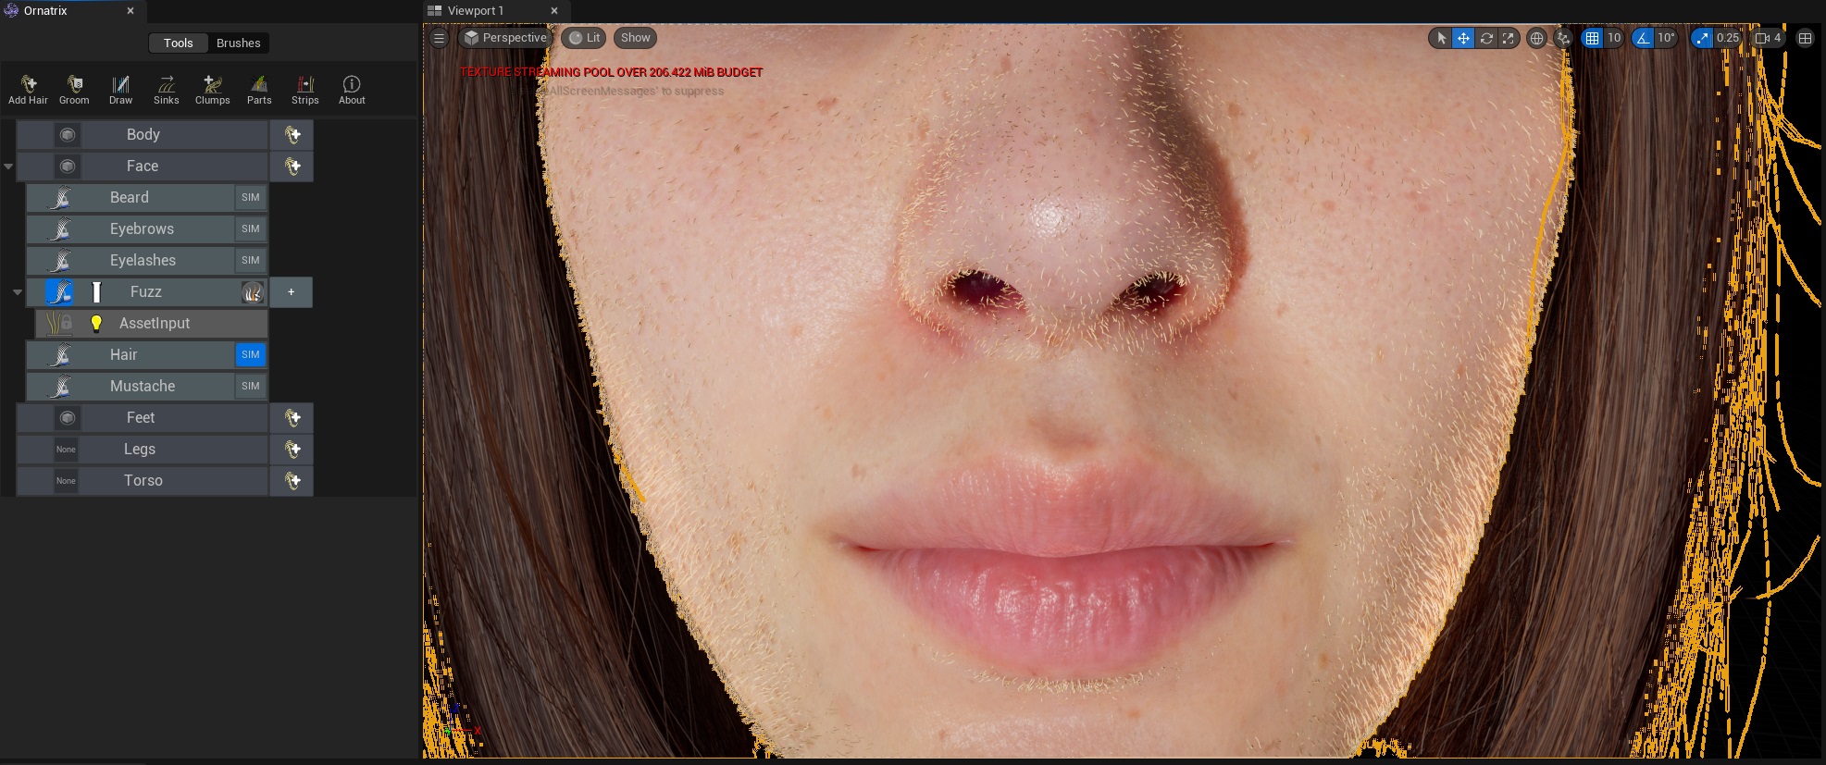Image resolution: width=1826 pixels, height=765 pixels.
Task: Enable SIM for the Beard groom
Action: tap(250, 197)
